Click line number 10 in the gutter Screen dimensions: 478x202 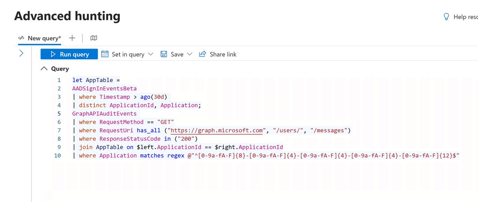pyautogui.click(x=57, y=155)
